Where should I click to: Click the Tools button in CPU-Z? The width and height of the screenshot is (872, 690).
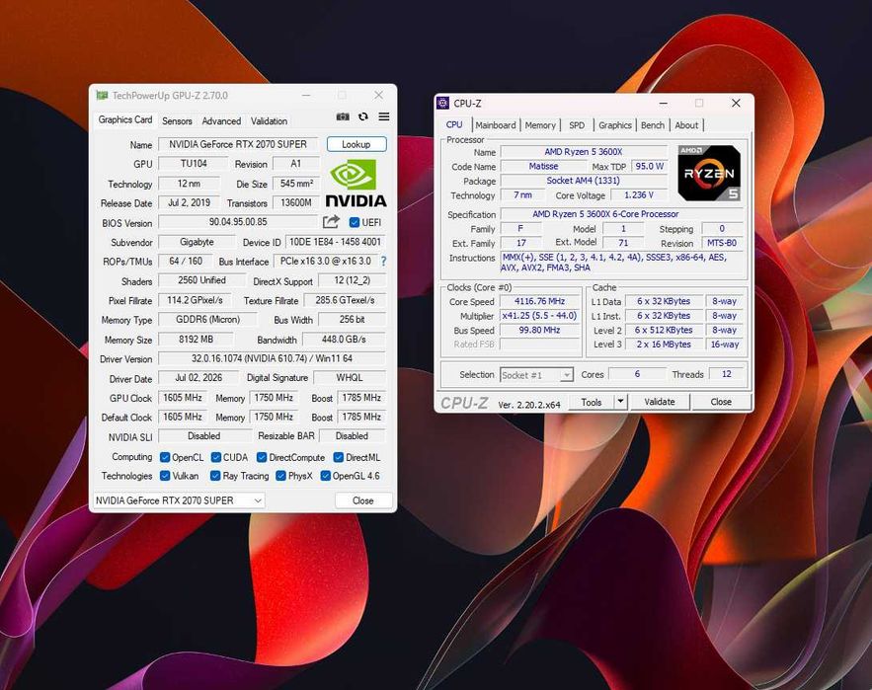click(592, 402)
